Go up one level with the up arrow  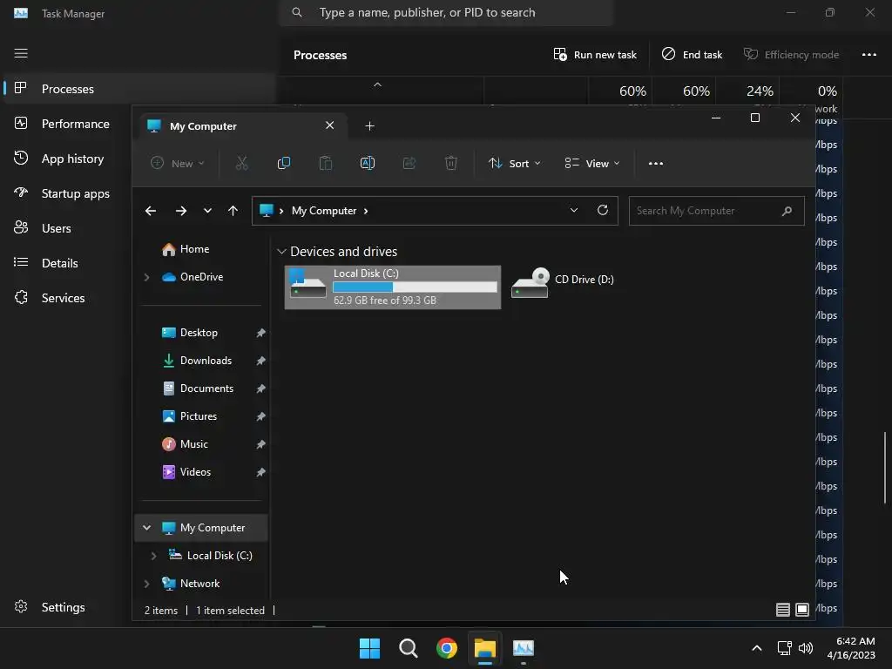(233, 211)
